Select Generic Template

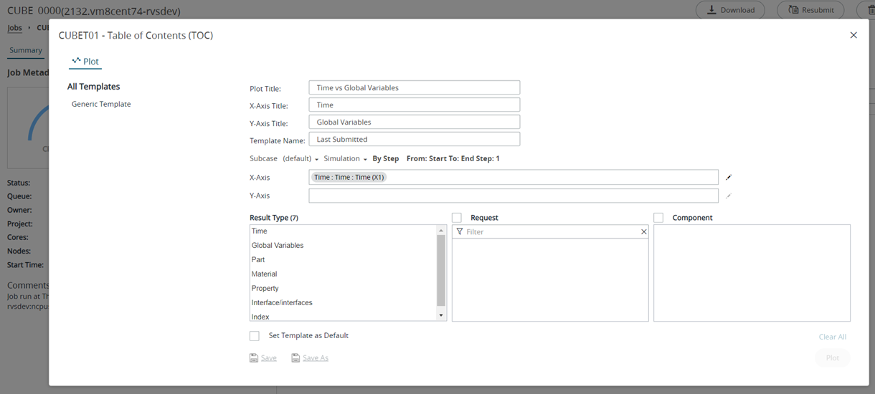pyautogui.click(x=101, y=104)
